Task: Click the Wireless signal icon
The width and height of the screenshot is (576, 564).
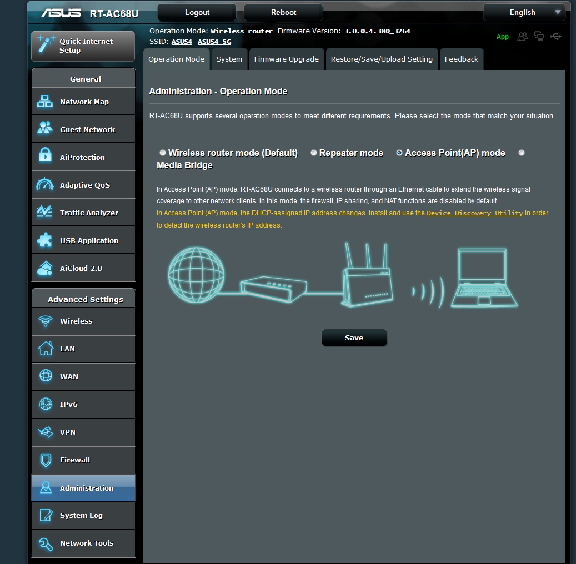Action: (x=46, y=321)
